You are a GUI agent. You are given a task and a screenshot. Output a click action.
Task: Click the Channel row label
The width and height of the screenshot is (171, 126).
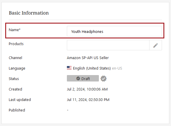(15, 58)
